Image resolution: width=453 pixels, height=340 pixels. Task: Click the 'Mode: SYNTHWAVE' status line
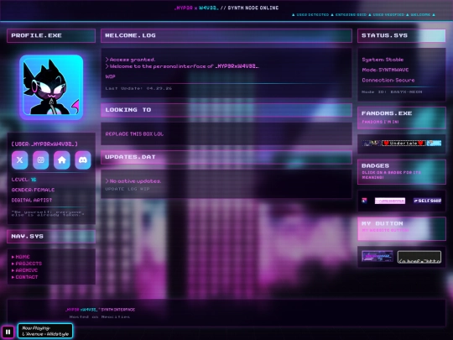click(385, 70)
